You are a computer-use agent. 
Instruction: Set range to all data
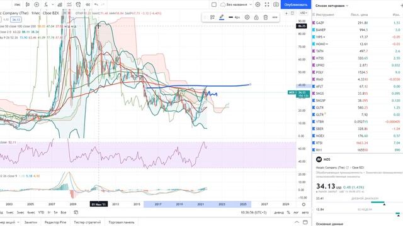pos(64,212)
